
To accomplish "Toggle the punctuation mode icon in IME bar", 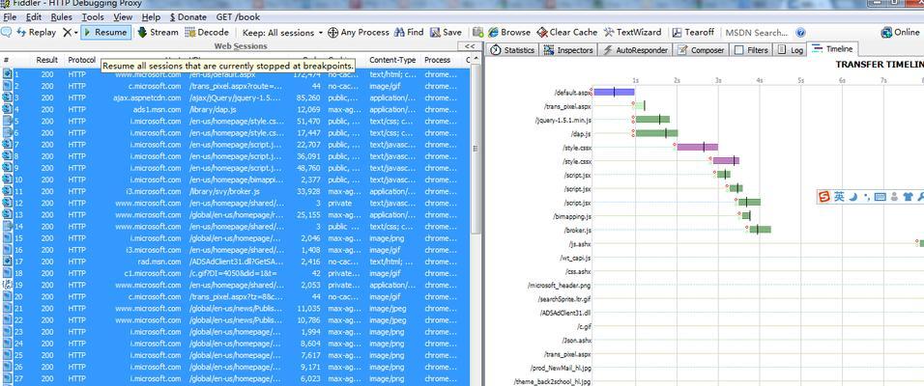I will [x=866, y=197].
